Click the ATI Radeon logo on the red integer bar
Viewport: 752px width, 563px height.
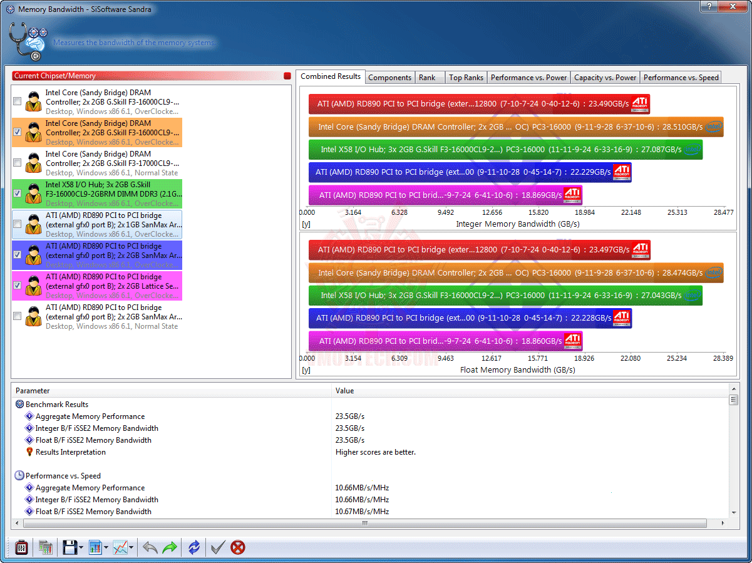pyautogui.click(x=640, y=104)
